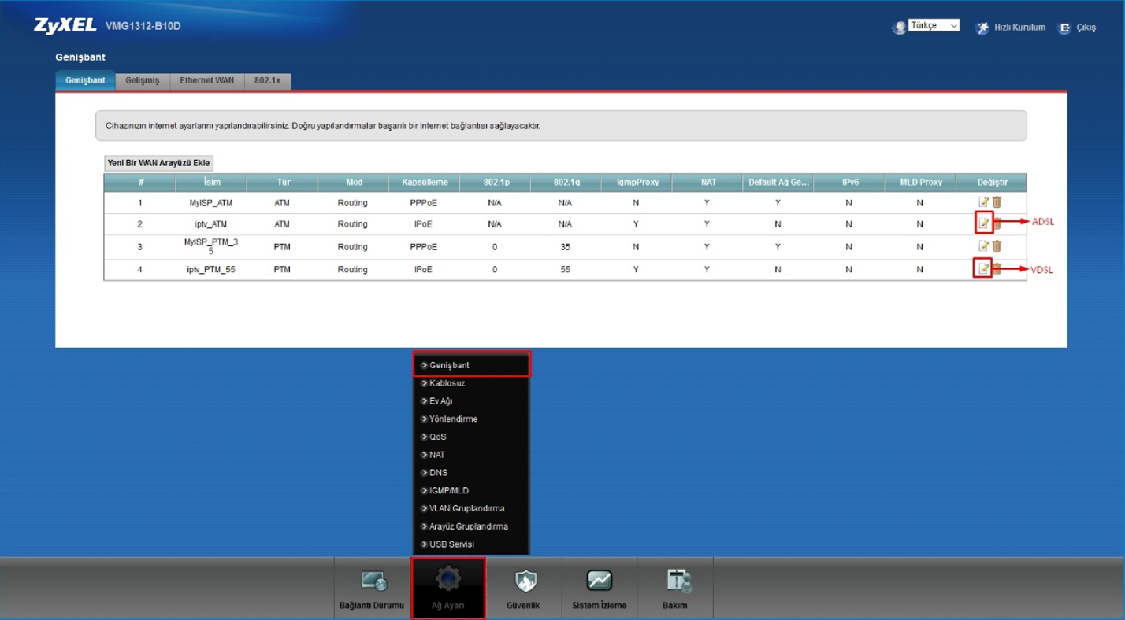This screenshot has width=1125, height=620.
Task: Open Sistem İzleme monitoring section
Action: [x=600, y=588]
